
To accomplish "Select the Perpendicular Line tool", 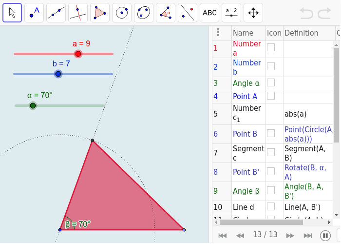I will [x=78, y=13].
